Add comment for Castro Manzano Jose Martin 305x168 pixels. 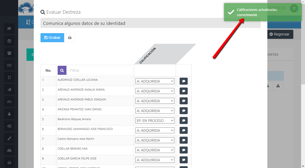(x=184, y=140)
